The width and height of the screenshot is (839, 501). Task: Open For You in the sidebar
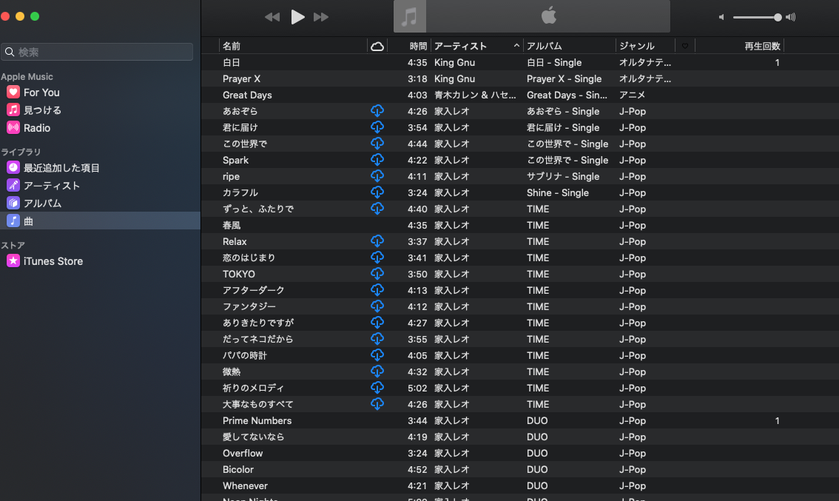tap(100, 93)
